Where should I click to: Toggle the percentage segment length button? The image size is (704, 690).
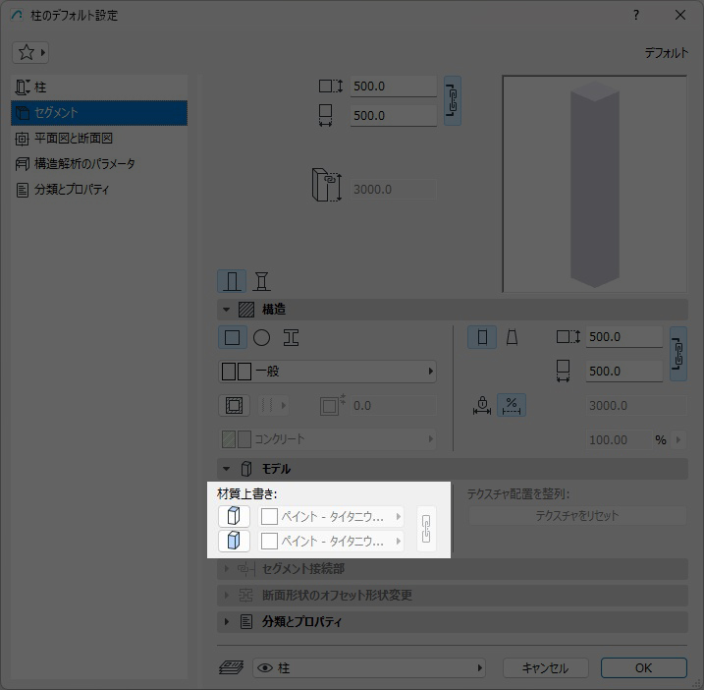[x=512, y=405]
